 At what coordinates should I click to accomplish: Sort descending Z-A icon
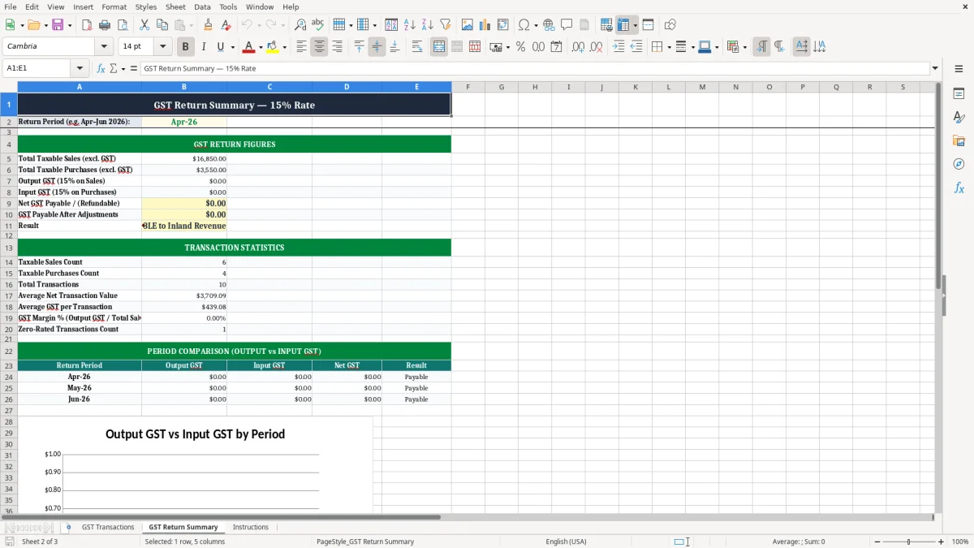[x=428, y=25]
